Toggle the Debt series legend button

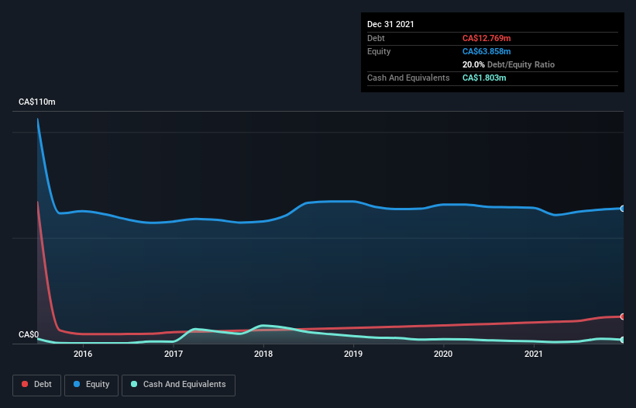(36, 385)
